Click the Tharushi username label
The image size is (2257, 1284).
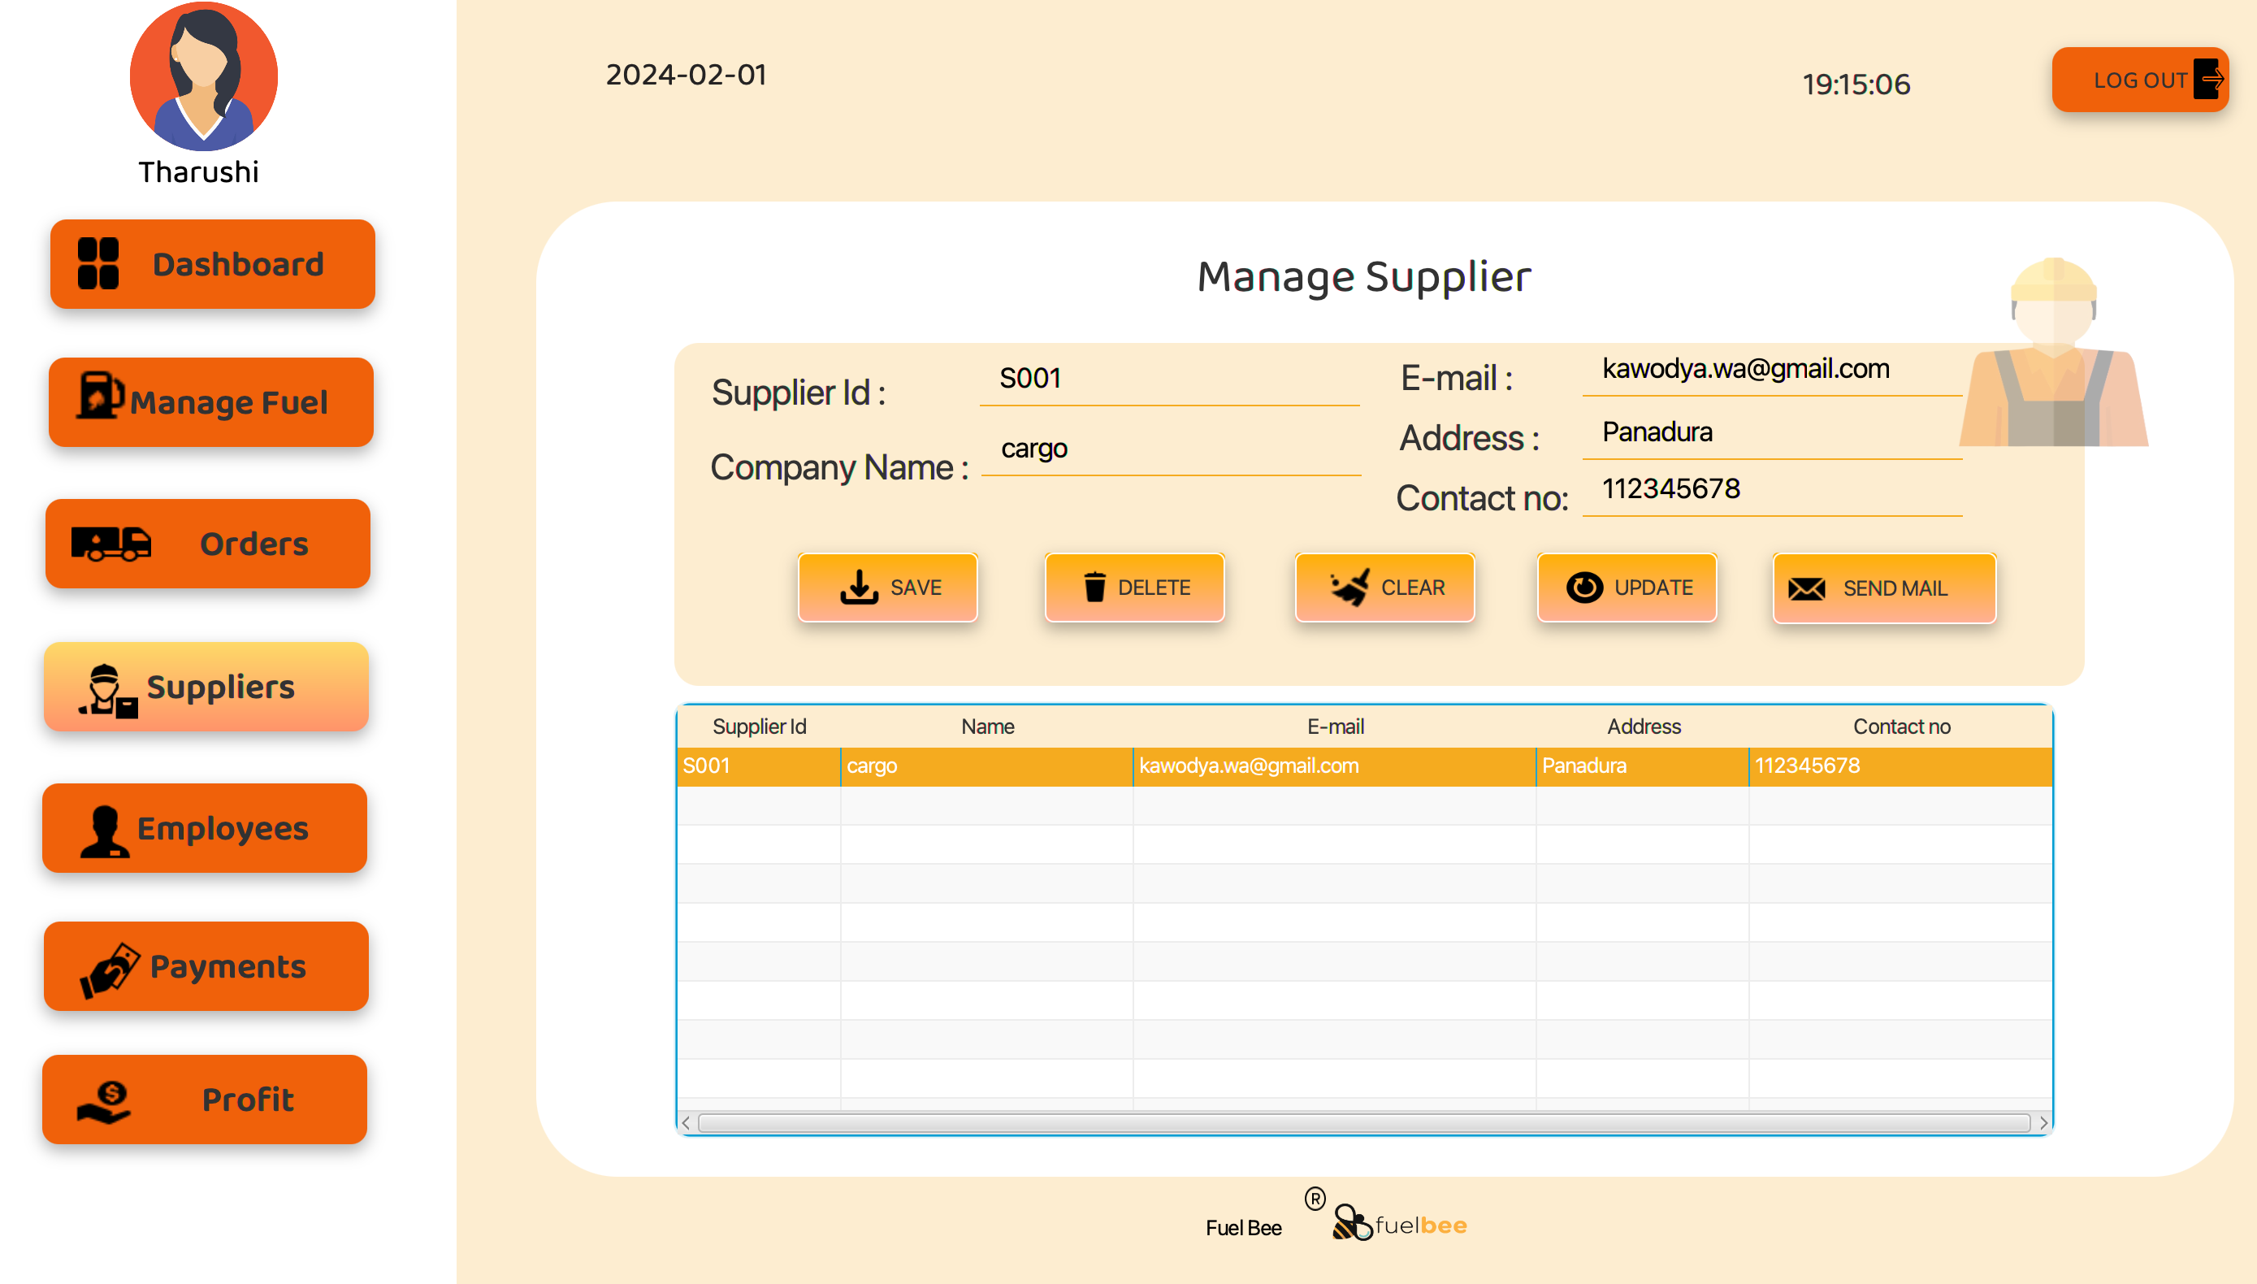(x=198, y=172)
